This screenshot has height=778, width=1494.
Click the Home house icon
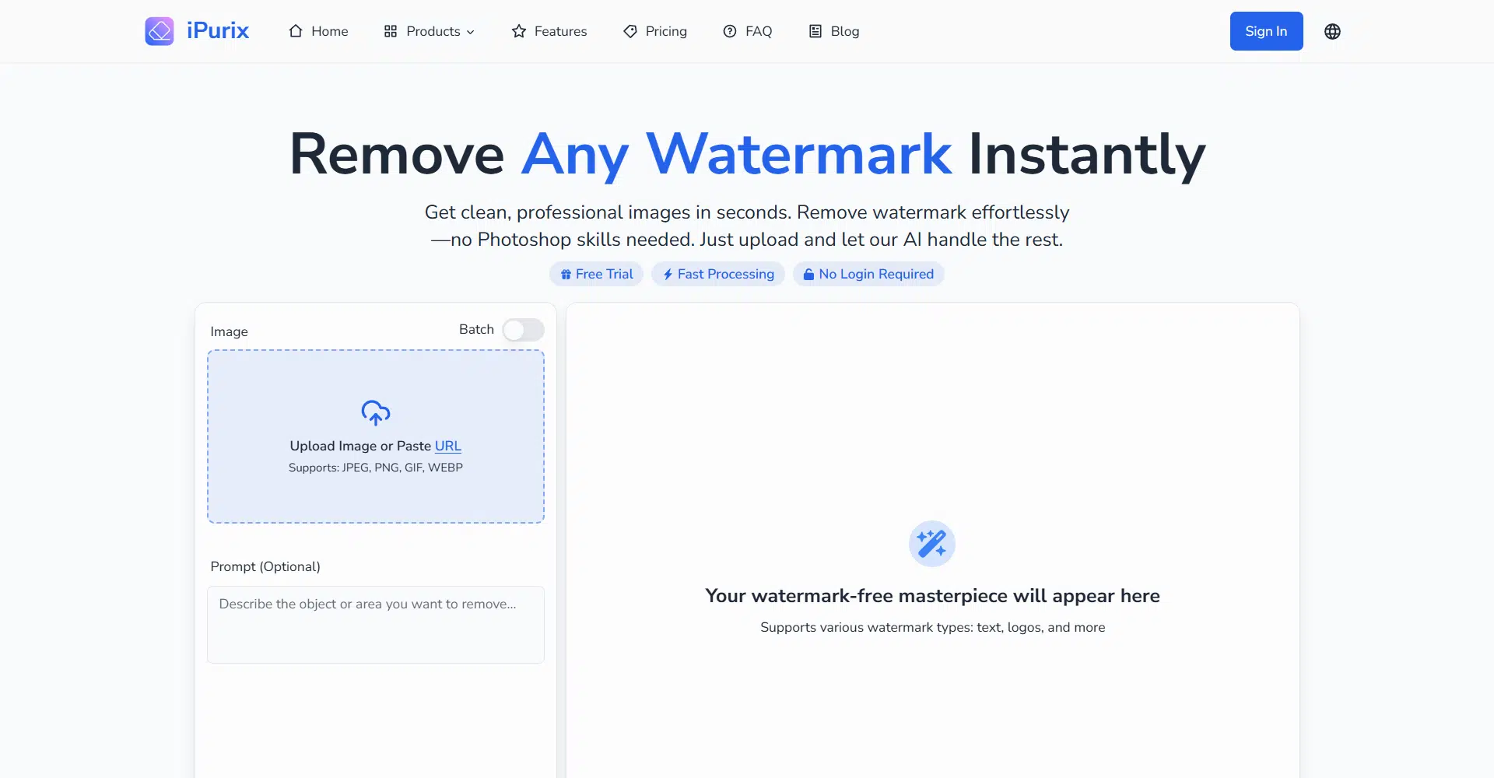(x=296, y=31)
